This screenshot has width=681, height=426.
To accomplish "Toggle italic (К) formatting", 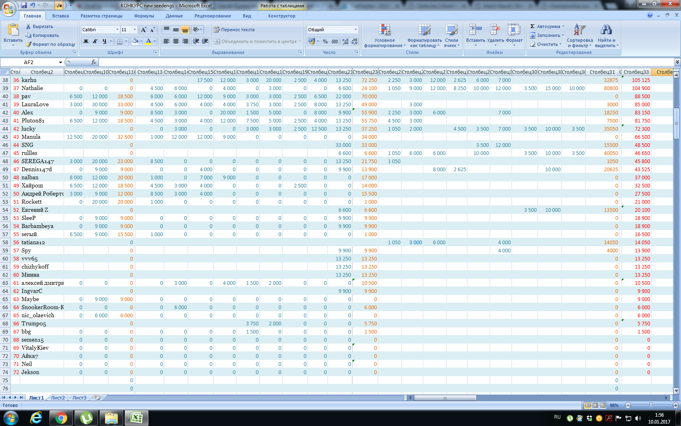I will pos(95,41).
